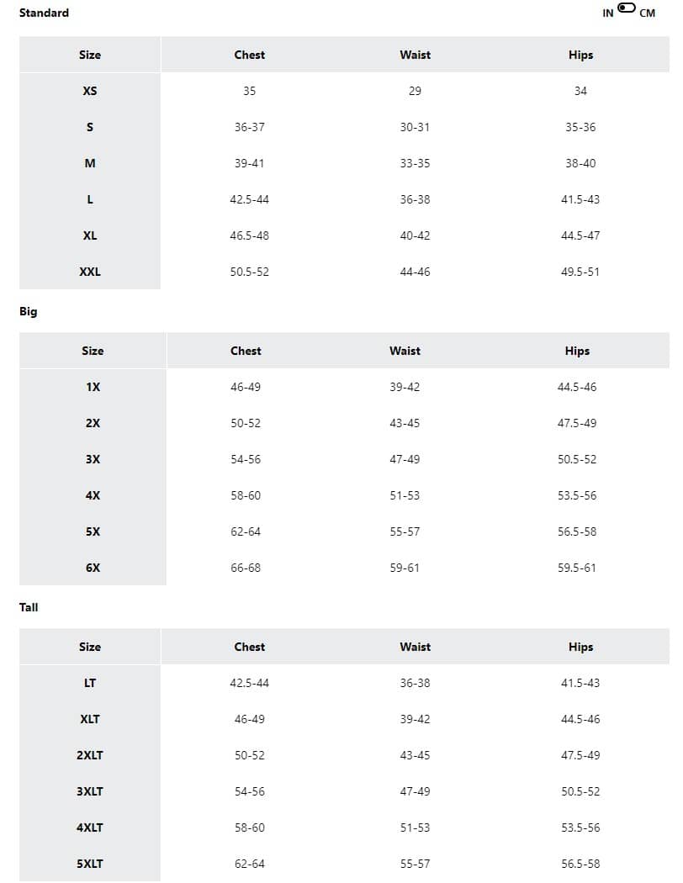
Task: Click the 49.5-51 hips value for XXL
Action: point(580,272)
